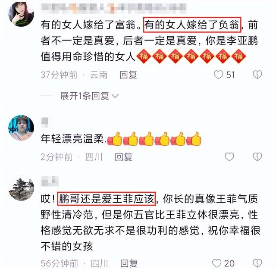Dislike the Yunnan comment via broken heart
276x269 pixels.
coord(257,75)
